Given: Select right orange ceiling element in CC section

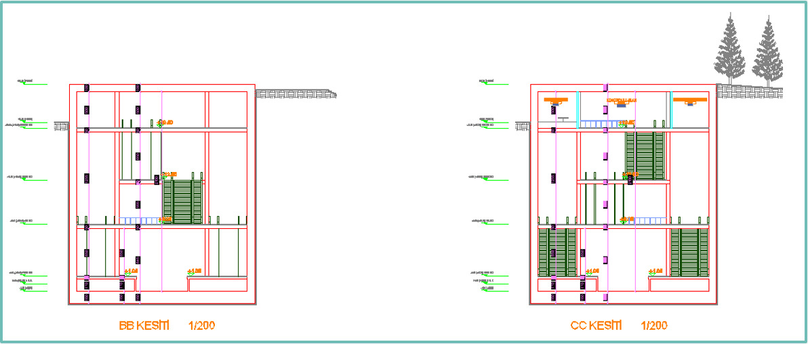Looking at the screenshot, I should click(x=690, y=100).
